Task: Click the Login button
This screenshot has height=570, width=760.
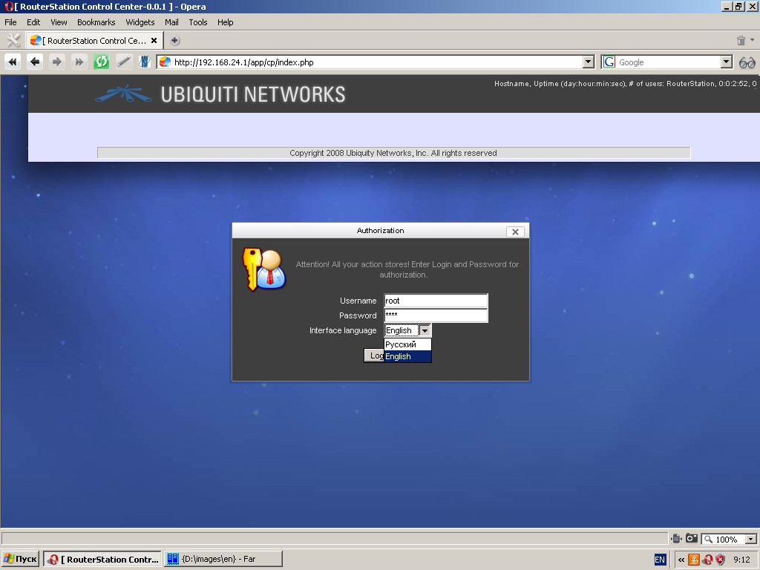Action: pos(374,356)
